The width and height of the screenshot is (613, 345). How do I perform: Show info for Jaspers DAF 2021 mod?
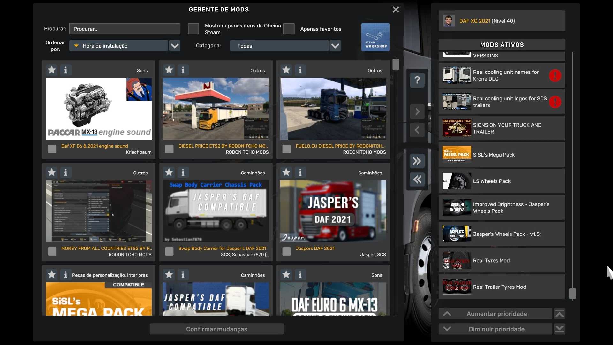300,172
